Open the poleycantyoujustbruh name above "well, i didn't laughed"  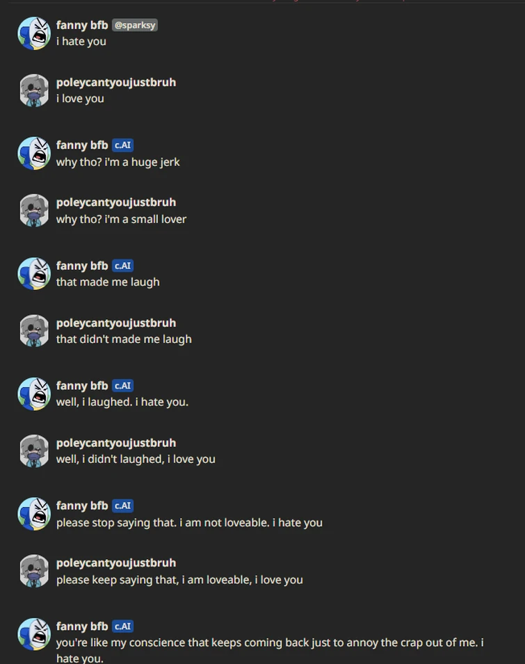[x=116, y=443]
